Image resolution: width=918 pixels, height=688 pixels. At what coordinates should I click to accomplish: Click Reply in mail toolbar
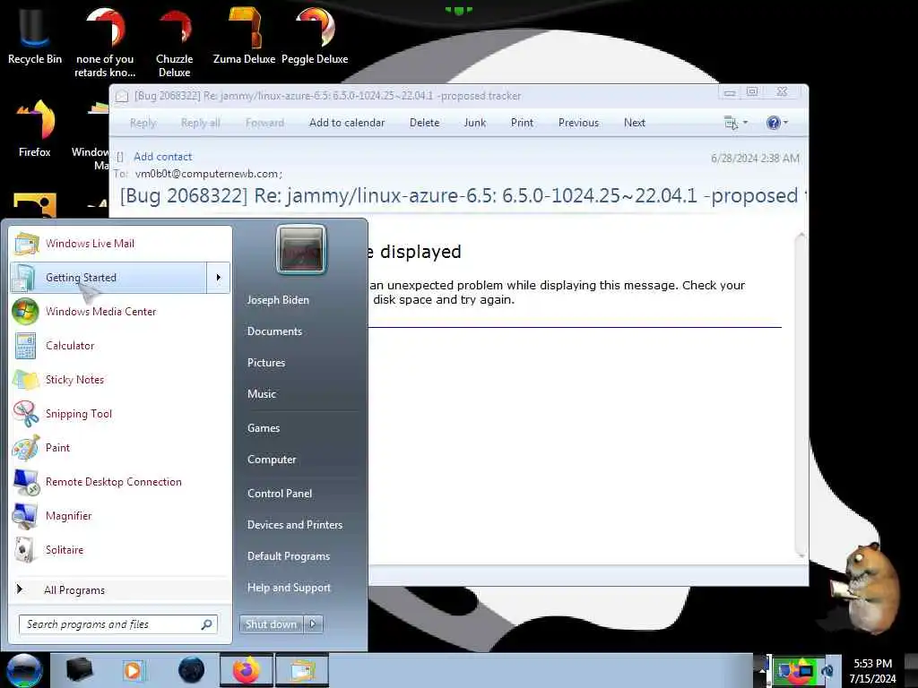coord(143,123)
